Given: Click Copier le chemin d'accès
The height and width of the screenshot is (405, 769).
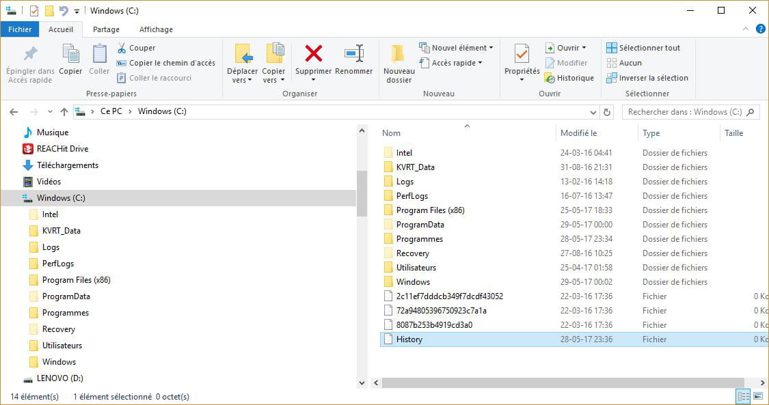Looking at the screenshot, I should coord(166,63).
